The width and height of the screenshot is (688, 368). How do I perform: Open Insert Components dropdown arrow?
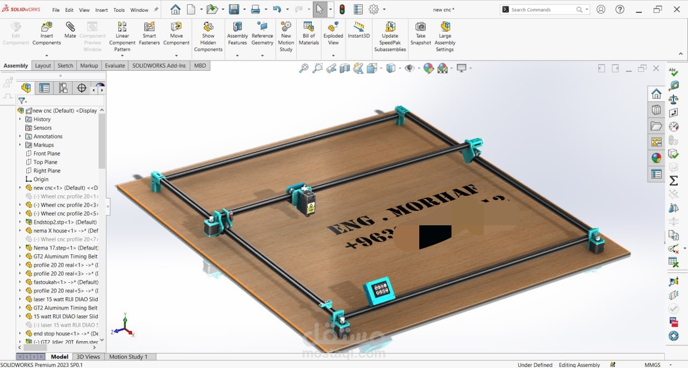pyautogui.click(x=47, y=55)
